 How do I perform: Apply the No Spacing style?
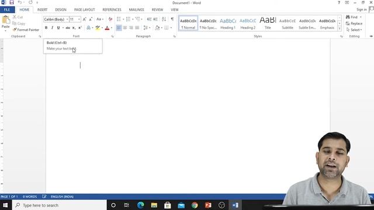pyautogui.click(x=208, y=23)
